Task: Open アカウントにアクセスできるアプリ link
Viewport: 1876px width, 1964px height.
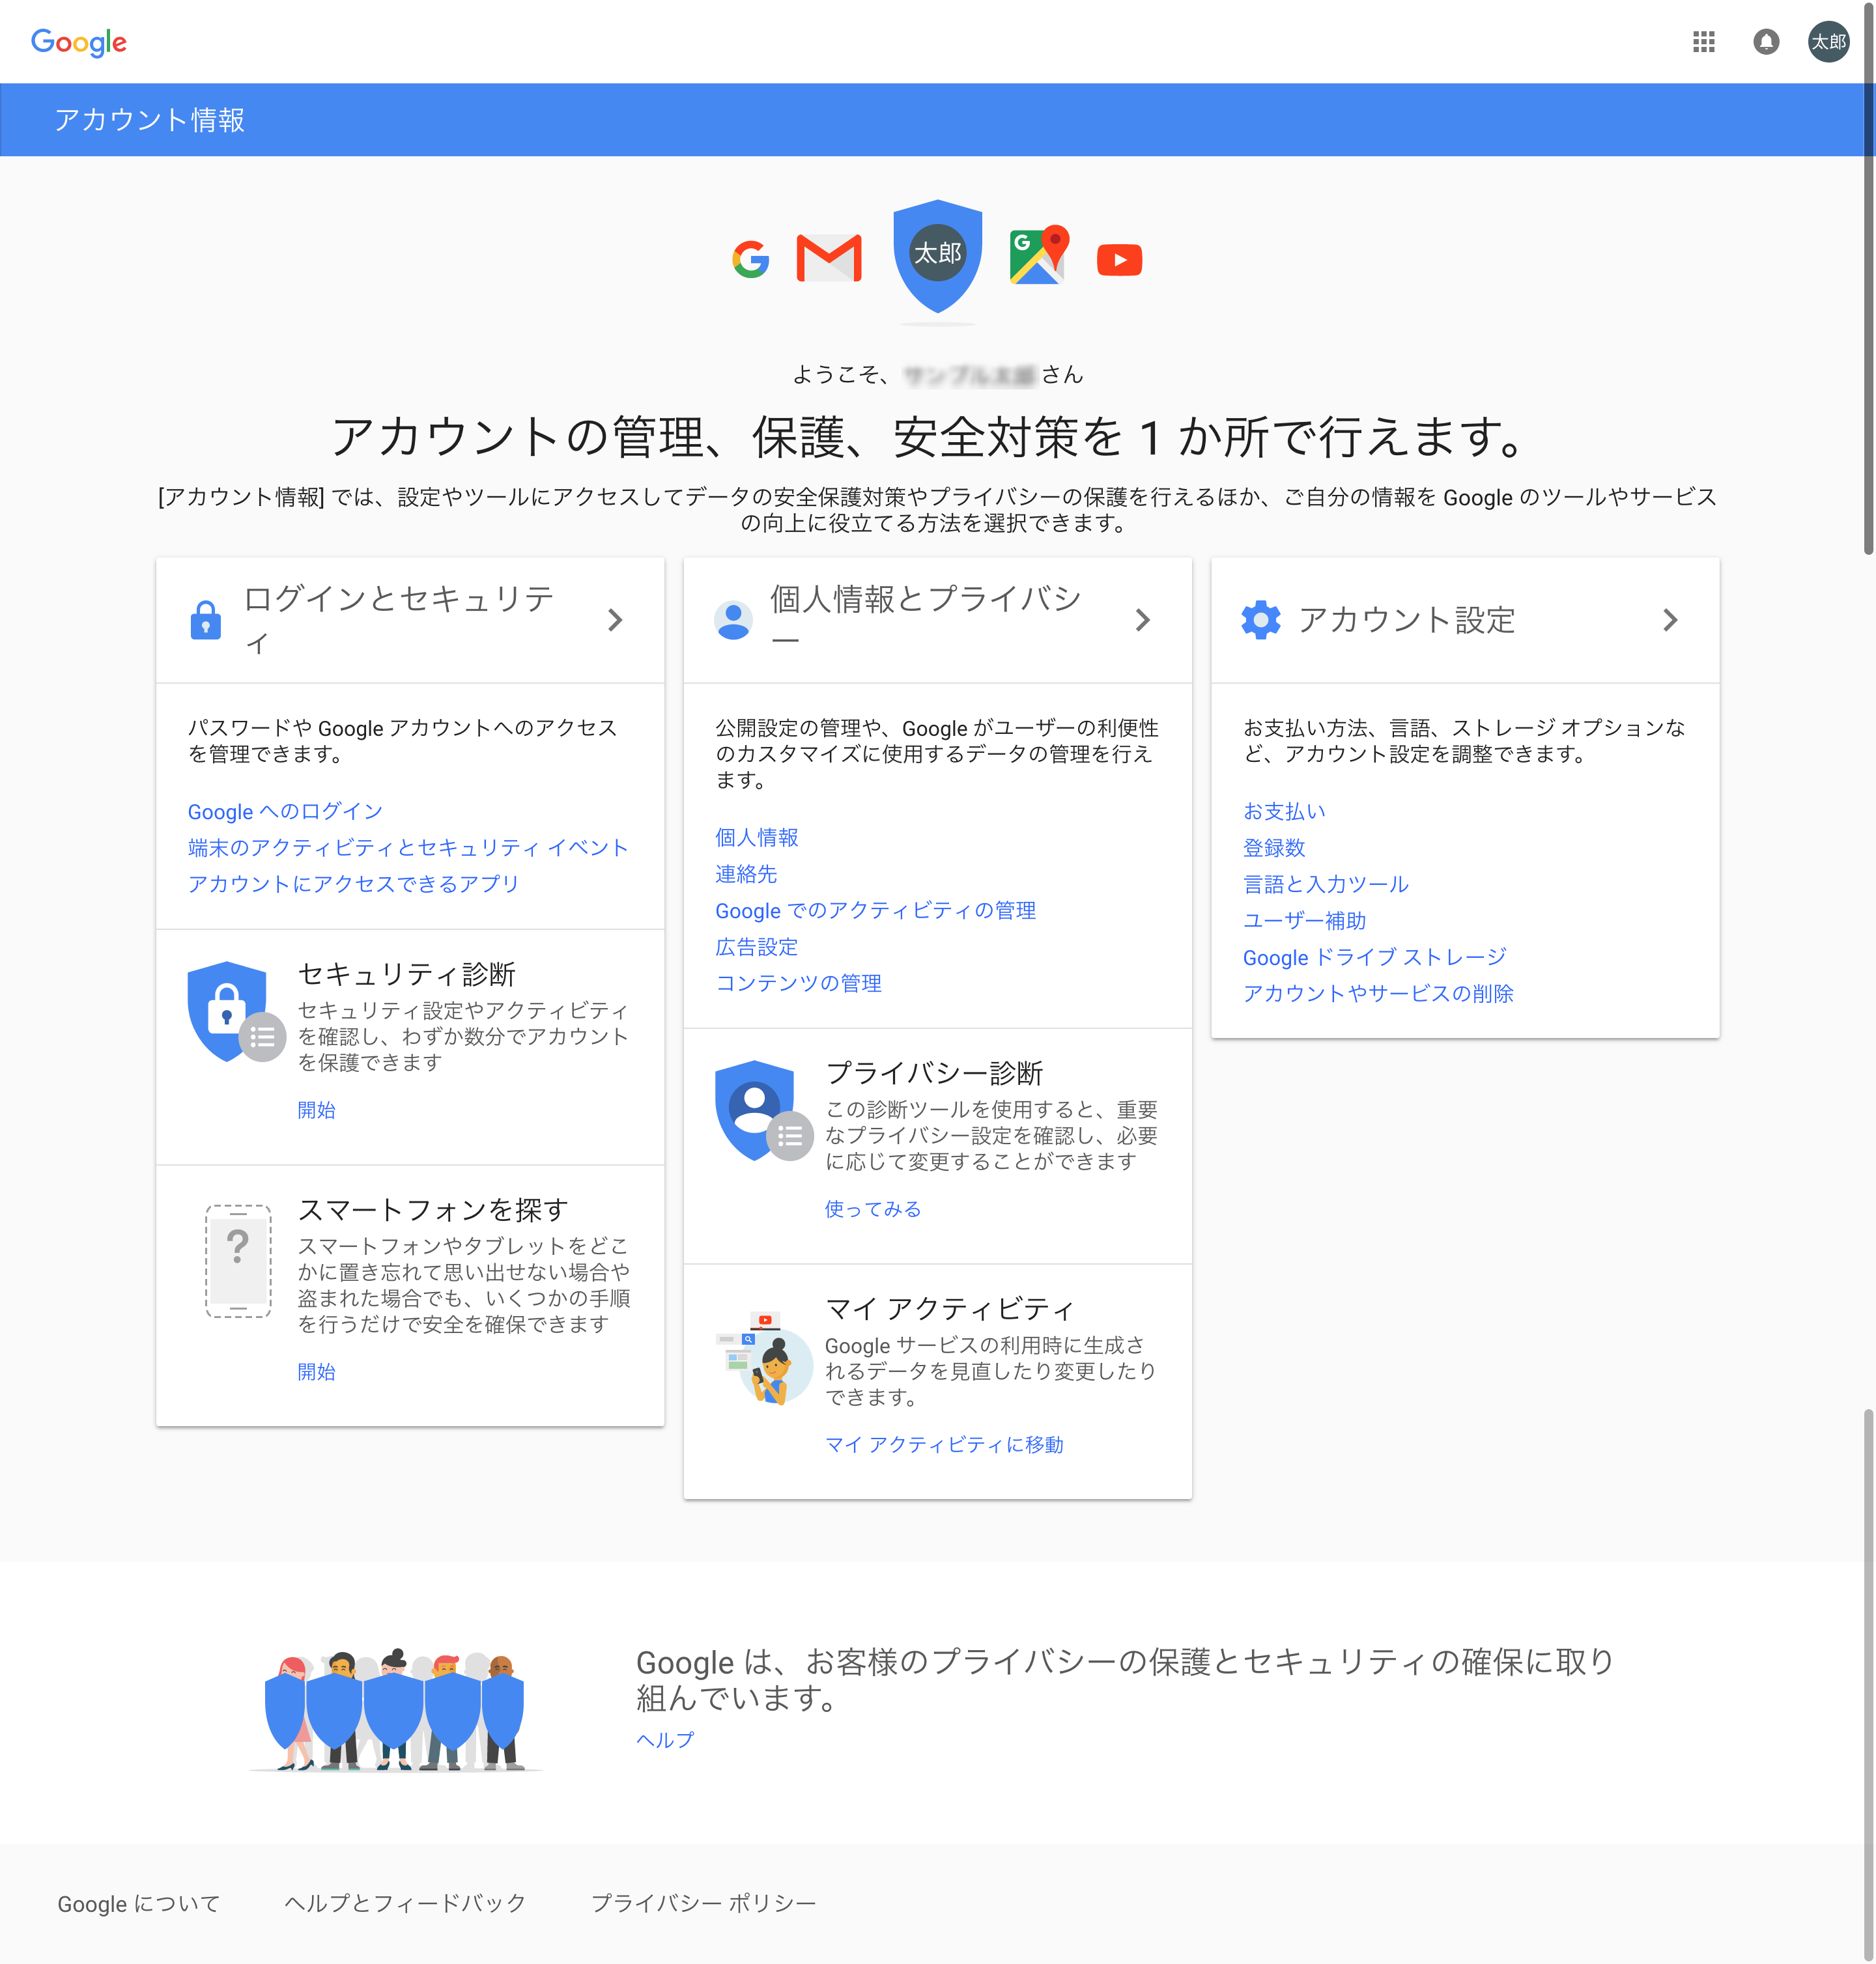Action: 353,884
